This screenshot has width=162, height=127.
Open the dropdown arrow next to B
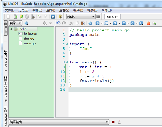(102, 23)
